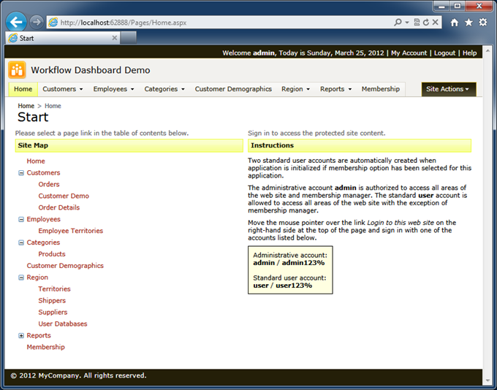
Task: Click the Site Map panel header
Action: 129,145
